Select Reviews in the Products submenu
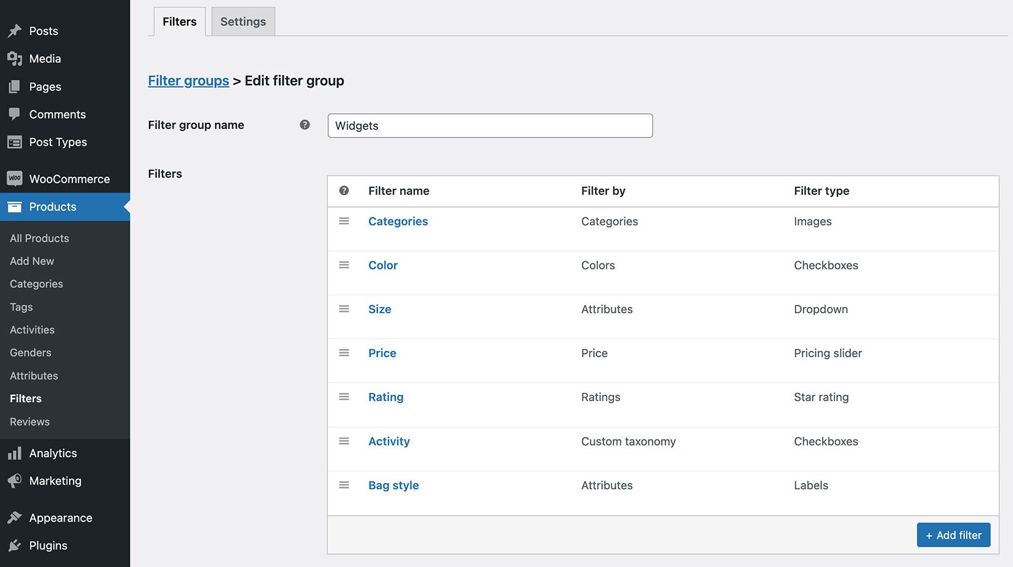Image resolution: width=1013 pixels, height=567 pixels. (x=29, y=421)
